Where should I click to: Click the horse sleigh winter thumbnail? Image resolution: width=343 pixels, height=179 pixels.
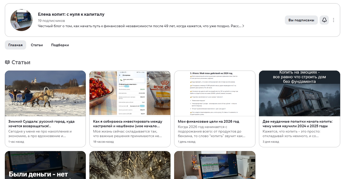coord(45,93)
